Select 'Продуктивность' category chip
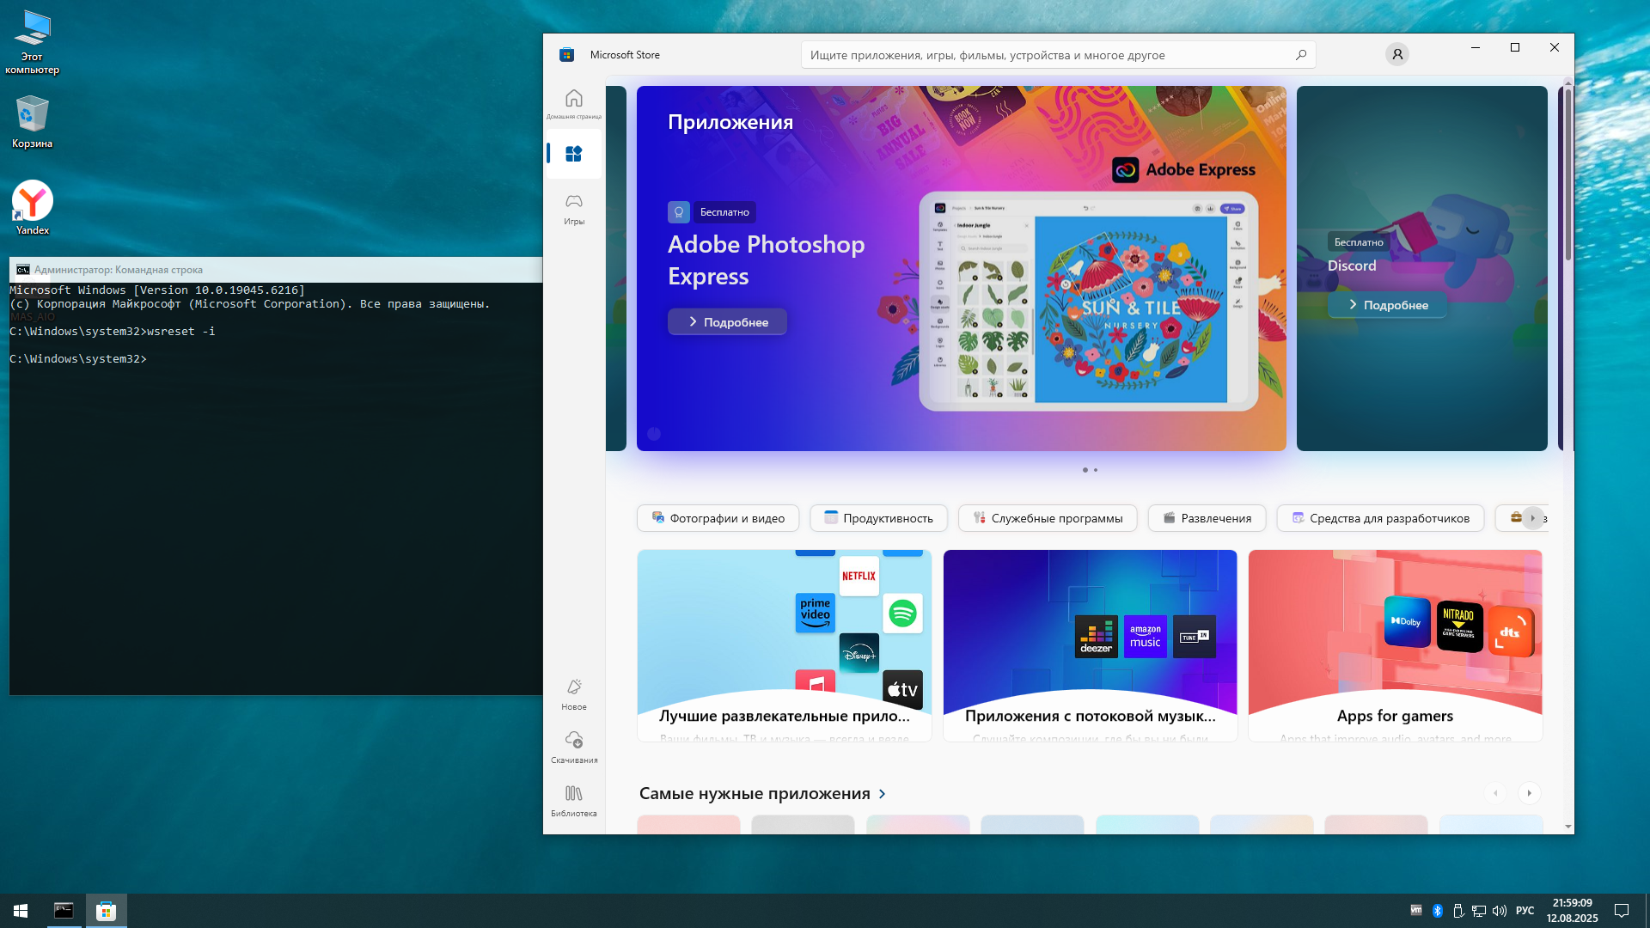Viewport: 1650px width, 928px height. coord(878,518)
